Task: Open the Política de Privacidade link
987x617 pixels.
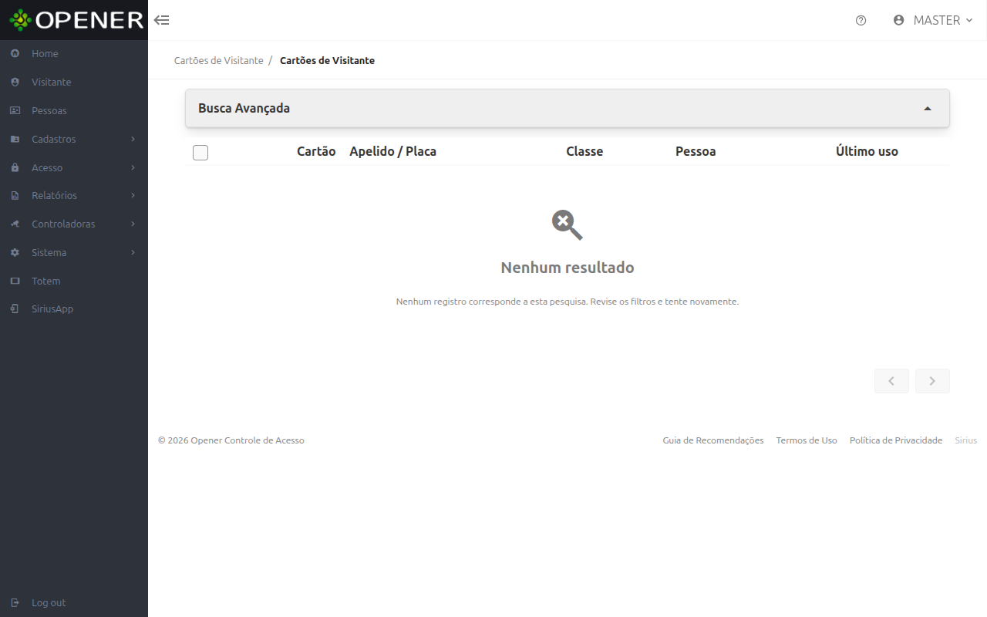Action: 896,440
